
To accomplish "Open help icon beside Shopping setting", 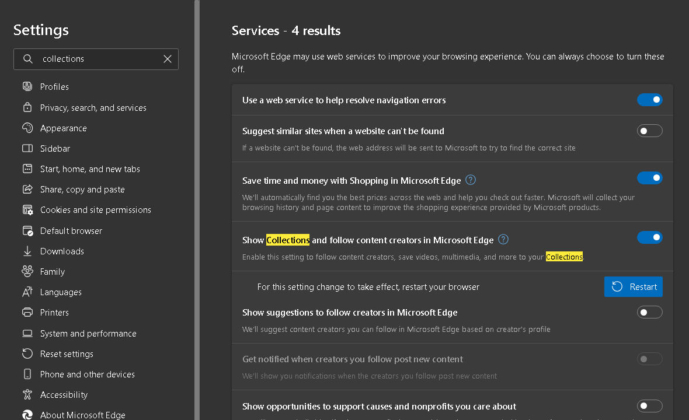I will click(471, 180).
